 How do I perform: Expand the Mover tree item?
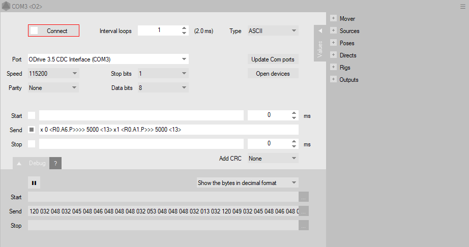coord(334,18)
